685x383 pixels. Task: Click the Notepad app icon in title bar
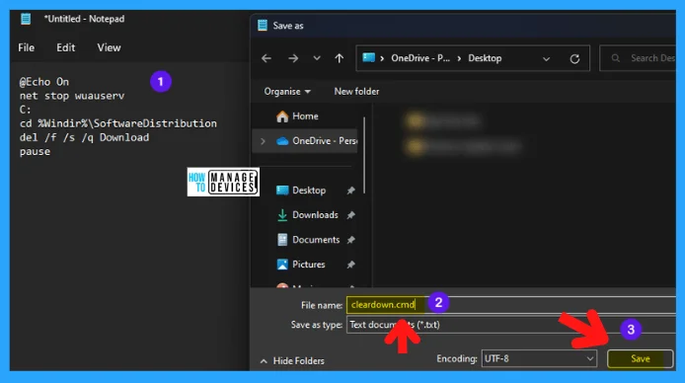pyautogui.click(x=26, y=19)
